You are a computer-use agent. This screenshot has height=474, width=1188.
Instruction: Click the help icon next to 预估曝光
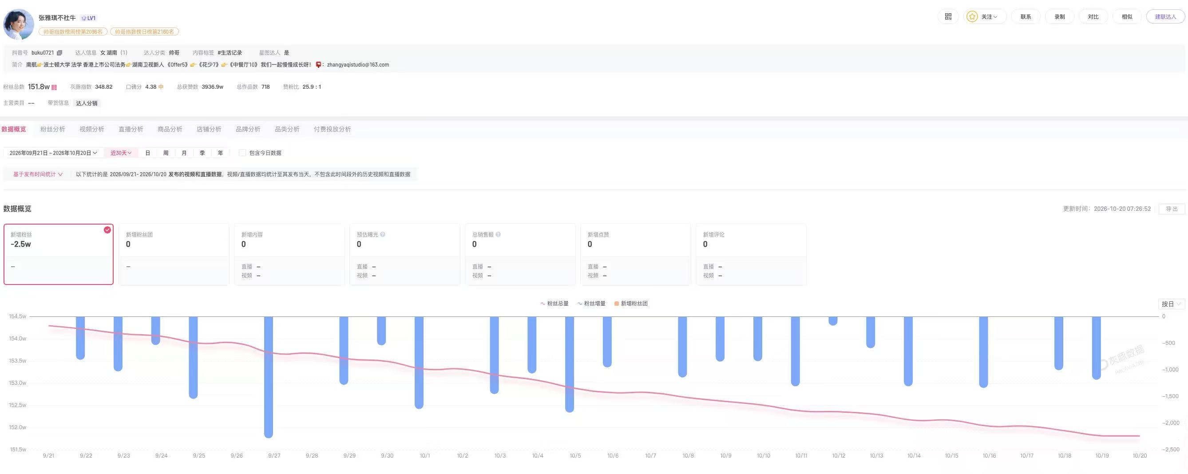coord(383,235)
